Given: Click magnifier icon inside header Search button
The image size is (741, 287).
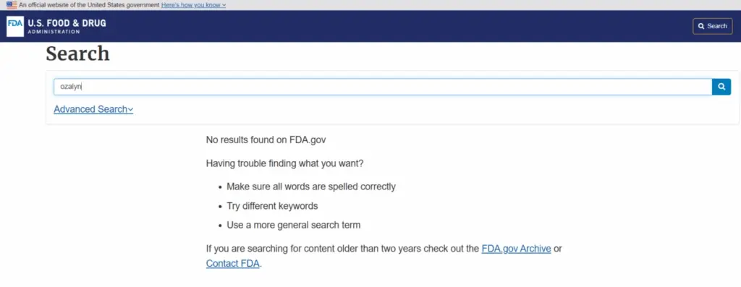Looking at the screenshot, I should pyautogui.click(x=701, y=27).
